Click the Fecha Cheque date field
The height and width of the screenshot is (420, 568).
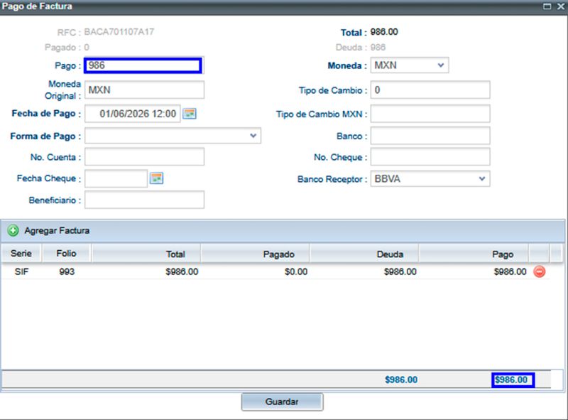[x=116, y=178]
